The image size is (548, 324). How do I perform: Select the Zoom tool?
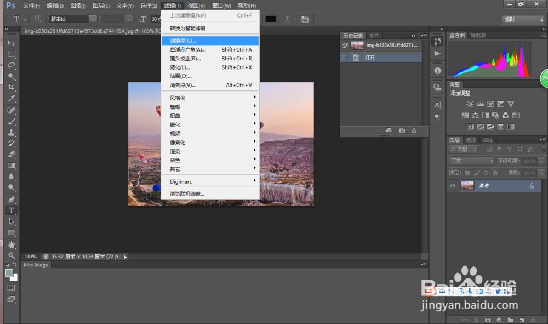point(11,255)
